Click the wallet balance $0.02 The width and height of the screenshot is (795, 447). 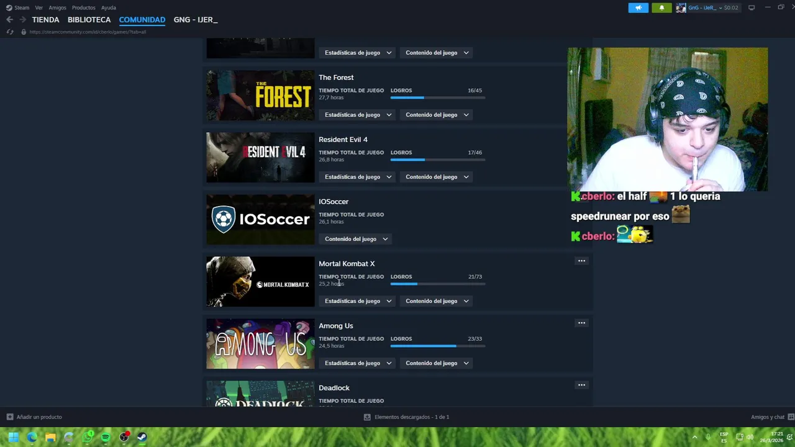point(731,7)
